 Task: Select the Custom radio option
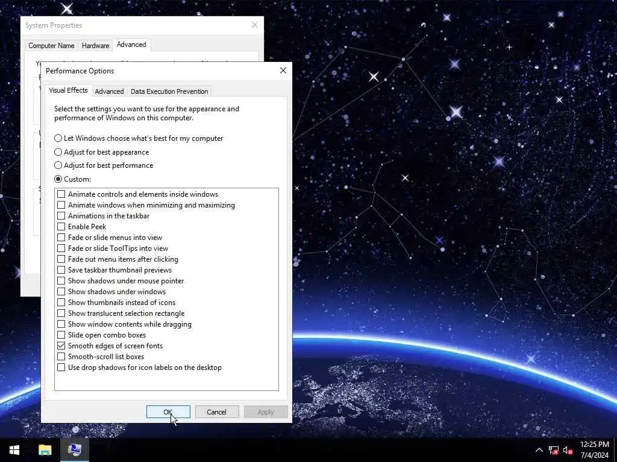click(73, 179)
